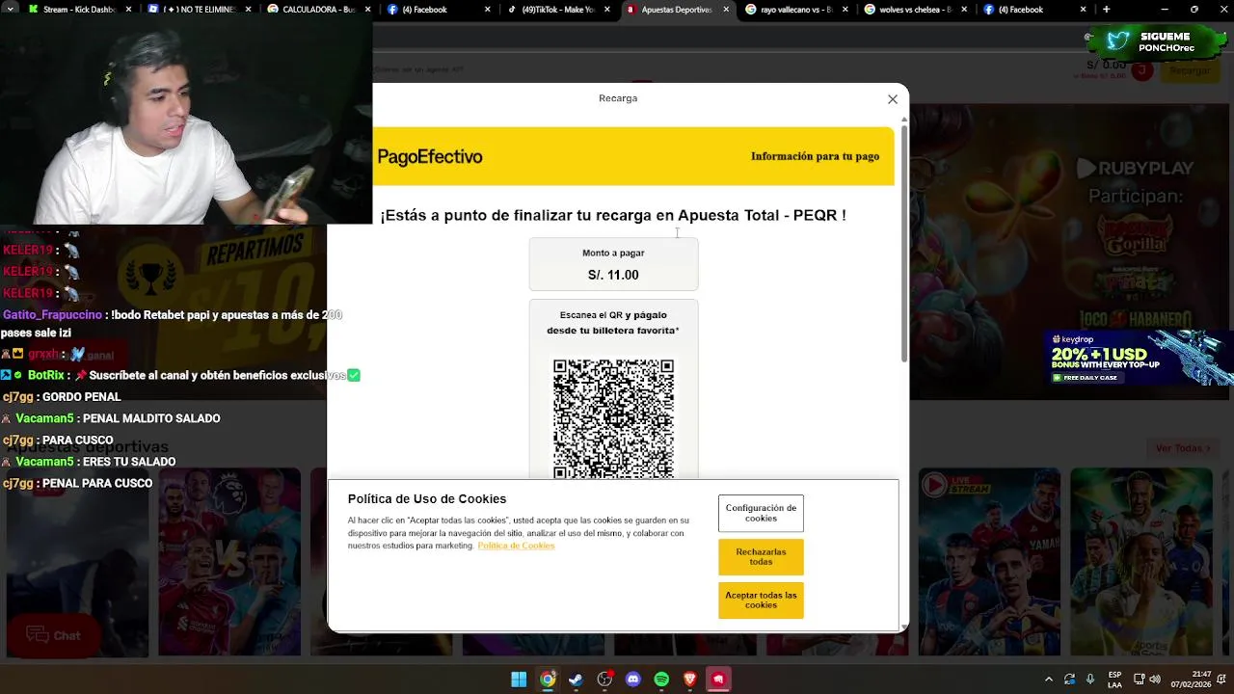Screen dimensions: 1234x694
Task: Click chat message GORDO PENAL
Action: (81, 397)
